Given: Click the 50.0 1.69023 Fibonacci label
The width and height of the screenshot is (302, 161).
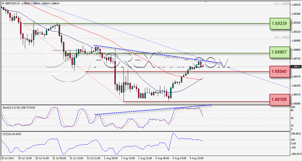Looking at the screenshot, I should pos(282,37).
